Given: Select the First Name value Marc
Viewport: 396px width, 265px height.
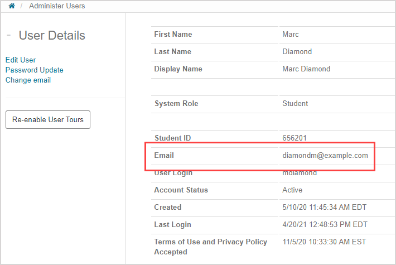Looking at the screenshot, I should click(x=291, y=35).
